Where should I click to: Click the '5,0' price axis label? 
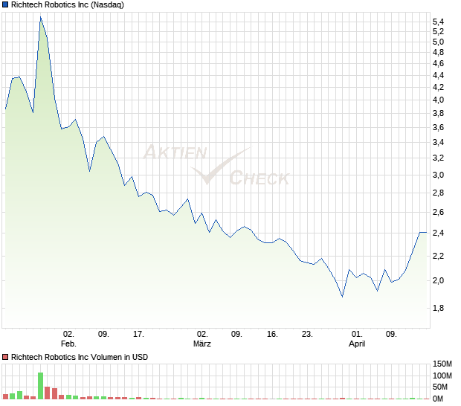[x=438, y=42]
